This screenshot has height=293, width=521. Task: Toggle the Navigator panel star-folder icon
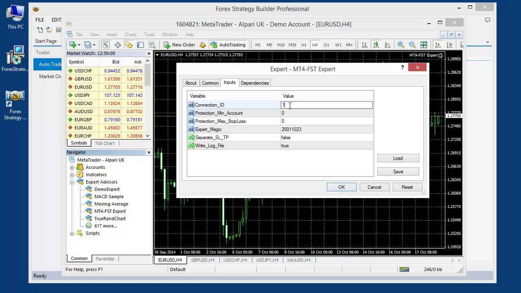129,45
